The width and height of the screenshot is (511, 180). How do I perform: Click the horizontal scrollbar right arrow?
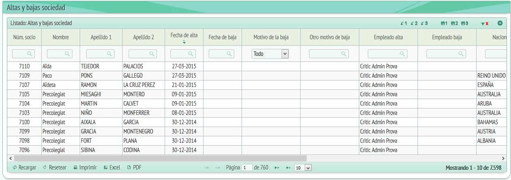[x=503, y=158]
